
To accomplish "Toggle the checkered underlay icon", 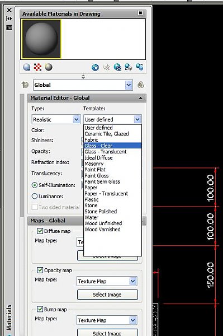I will coord(37,67).
